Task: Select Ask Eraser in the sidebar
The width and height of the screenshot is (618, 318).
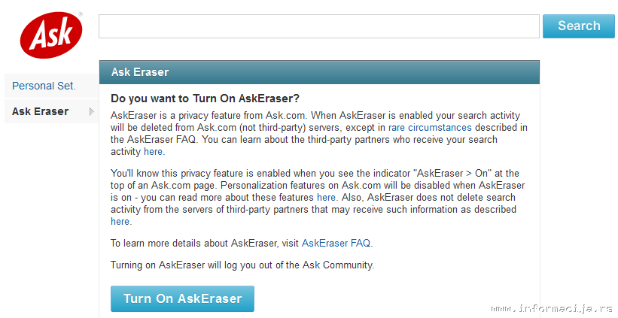Action: [x=40, y=111]
